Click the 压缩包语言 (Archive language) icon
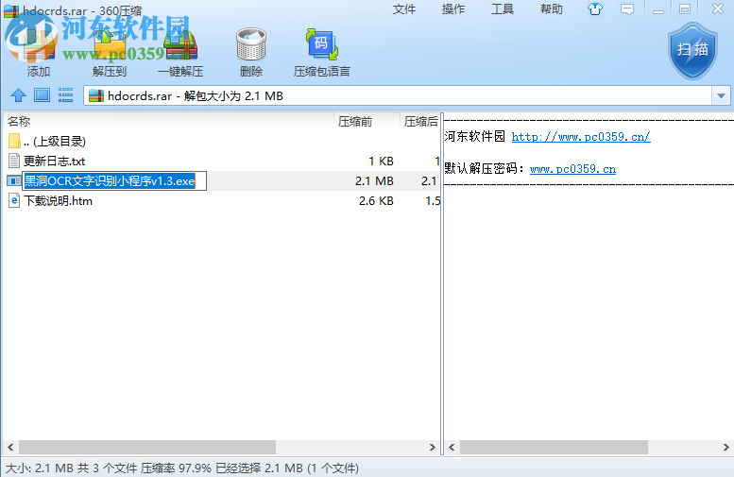734x477 pixels. (x=322, y=44)
